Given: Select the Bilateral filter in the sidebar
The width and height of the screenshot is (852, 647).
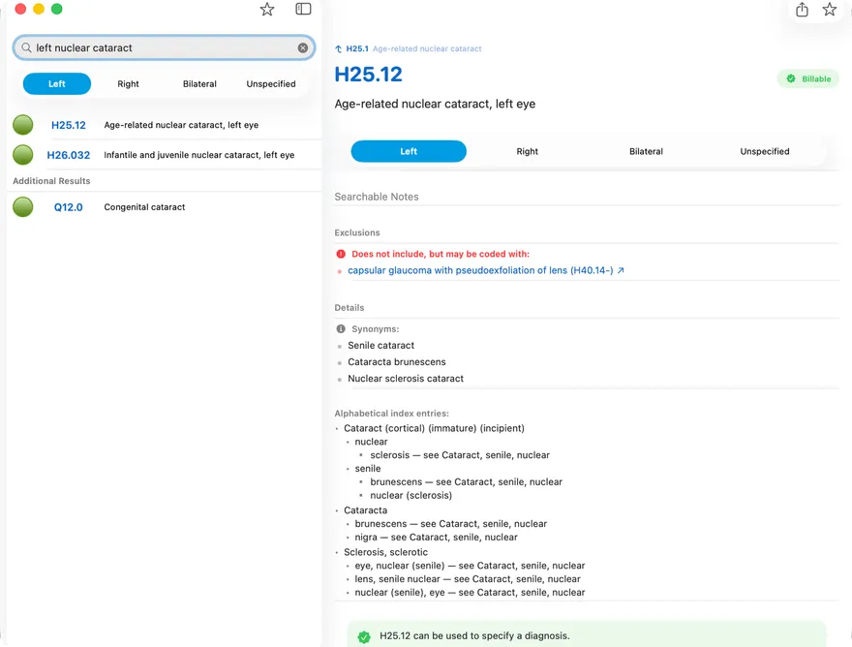Looking at the screenshot, I should tap(199, 83).
